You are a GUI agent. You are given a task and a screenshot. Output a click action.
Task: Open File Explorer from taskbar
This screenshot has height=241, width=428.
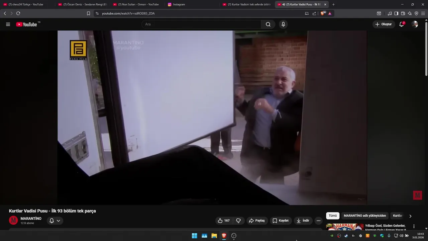pyautogui.click(x=214, y=236)
